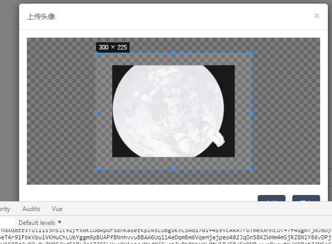This screenshot has width=332, height=244.
Task: Click the 上传头像 dialog title
Action: [x=41, y=17]
